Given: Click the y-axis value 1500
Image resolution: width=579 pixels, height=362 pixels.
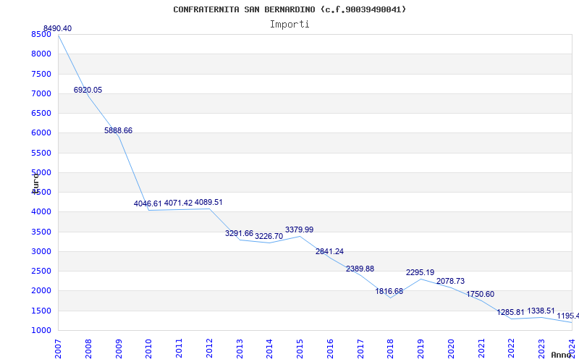Looking at the screenshot, I should (41, 311).
